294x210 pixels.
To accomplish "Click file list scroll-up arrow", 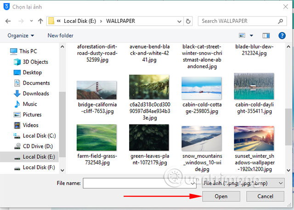I will [x=288, y=47].
